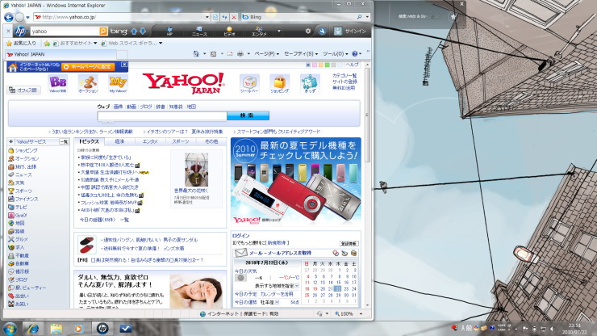The height and width of the screenshot is (336, 597).
Task: Select the pink page color swatch
Action: point(315,65)
